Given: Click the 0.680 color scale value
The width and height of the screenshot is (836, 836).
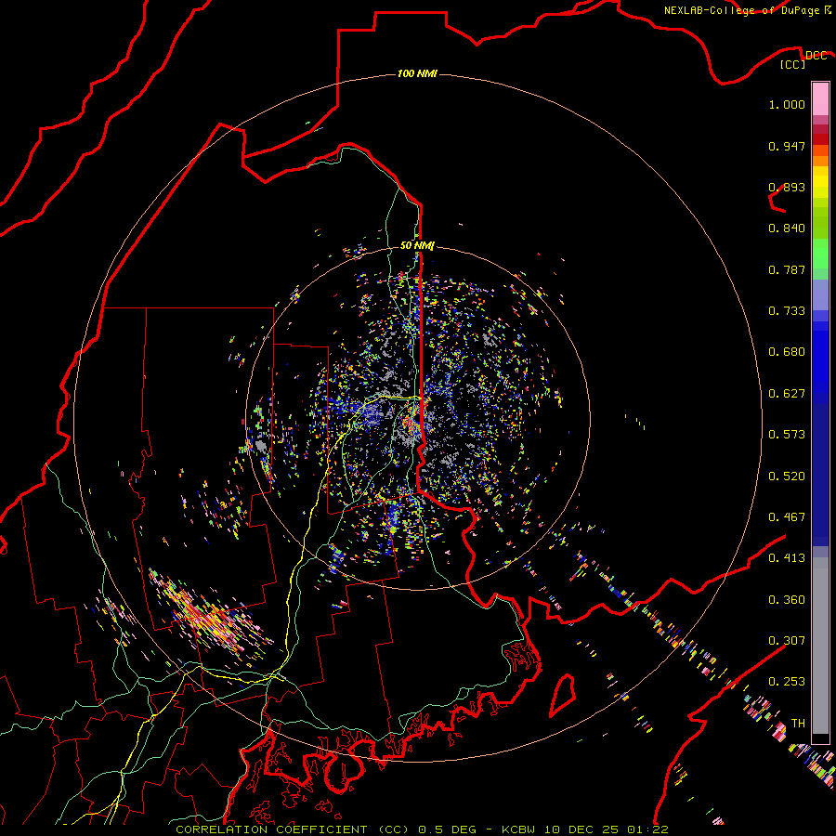Looking at the screenshot, I should click(787, 352).
